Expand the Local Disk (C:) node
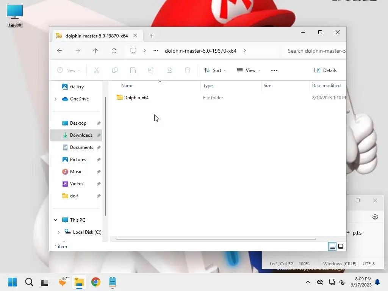 coord(58,232)
